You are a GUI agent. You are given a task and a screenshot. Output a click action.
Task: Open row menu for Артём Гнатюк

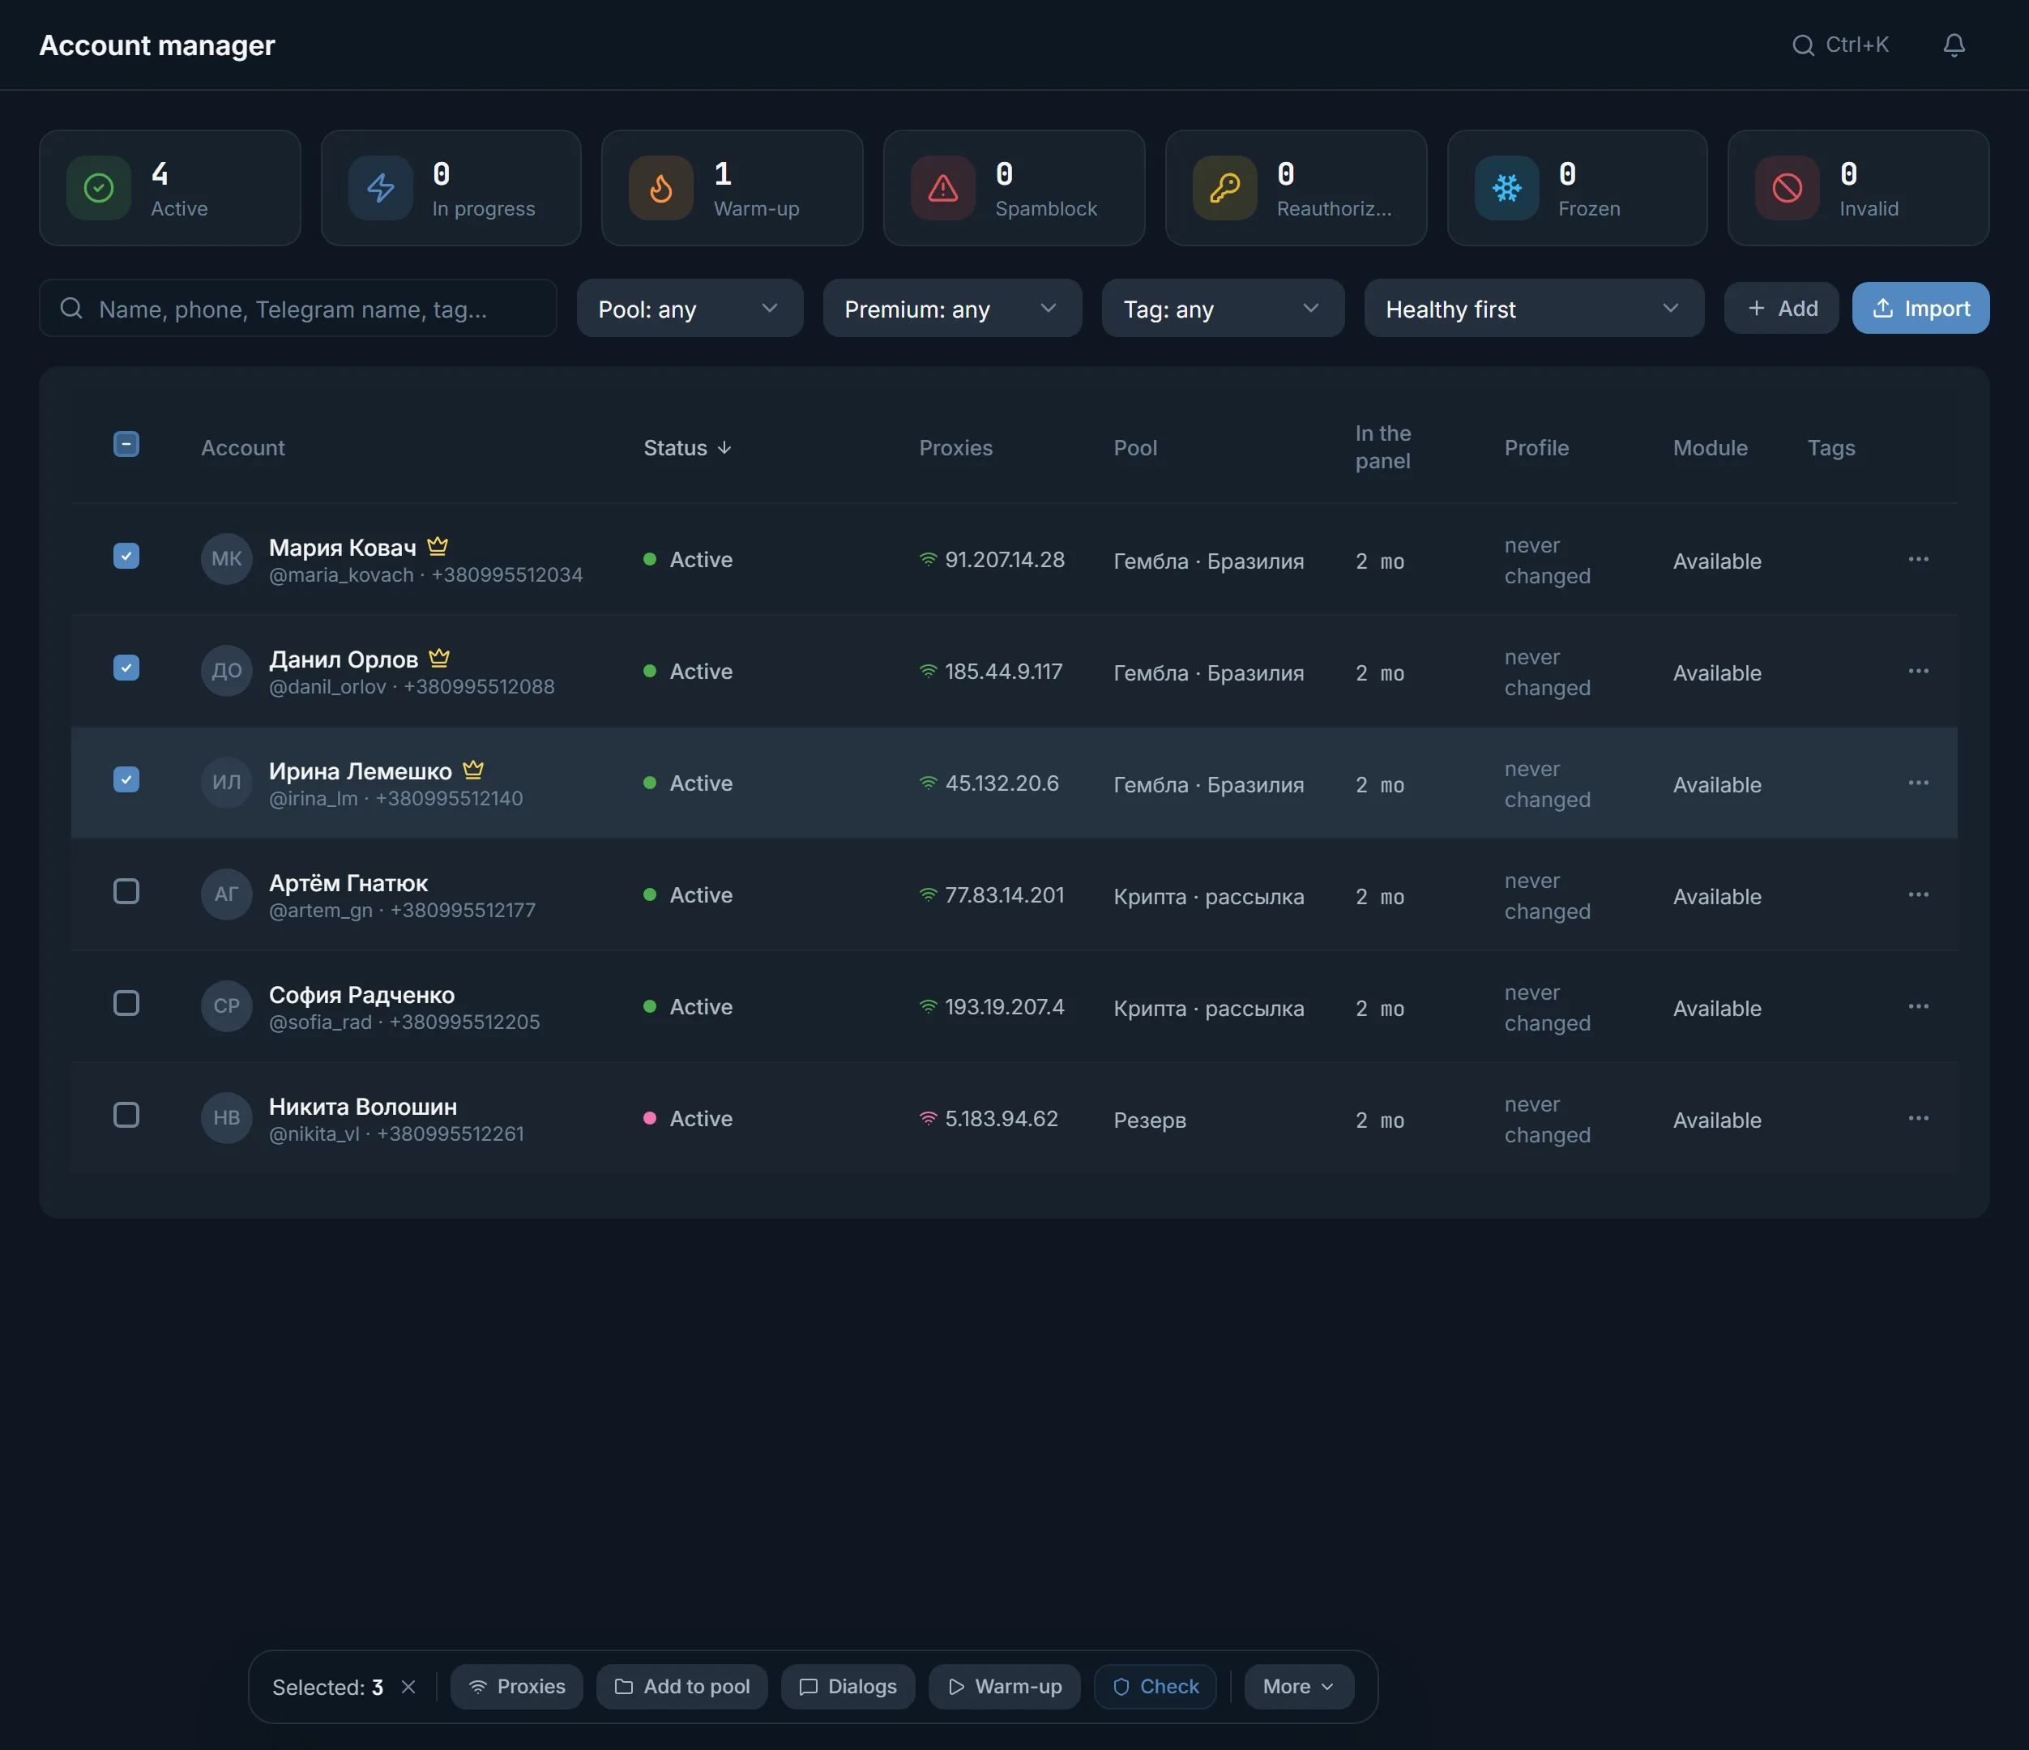[x=1918, y=894]
